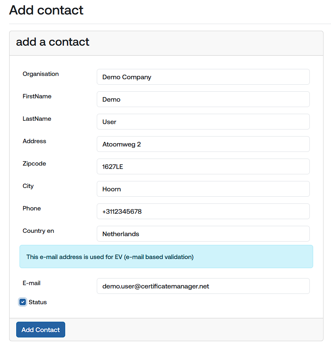Click the Status checkbox label text
The image size is (331, 347).
(x=38, y=302)
